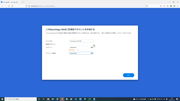This screenshot has height=101, width=180.
Task: Click the URL address bar
Action: 87,6
